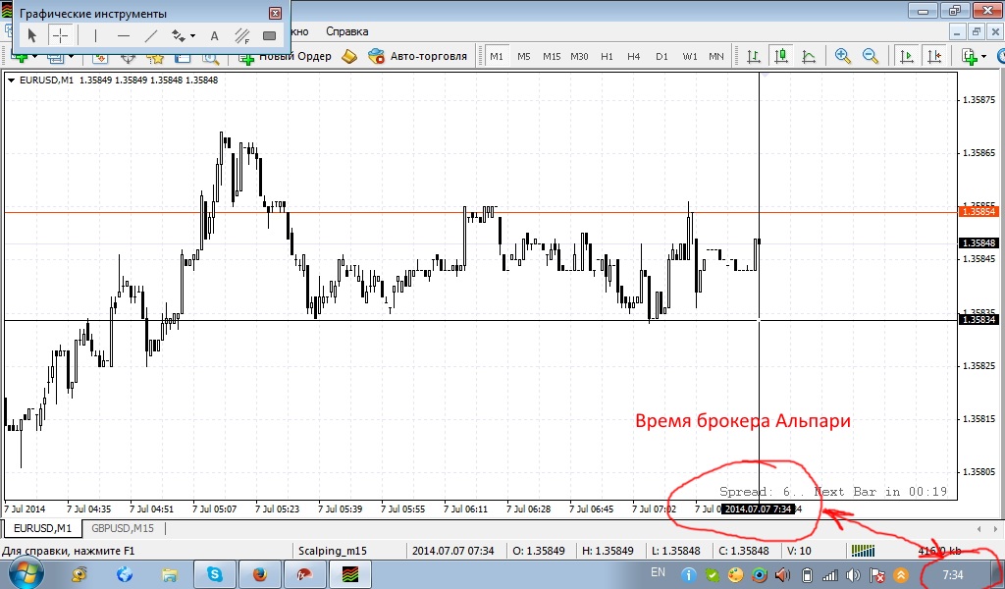Screen dimensions: 1005x589
Task: Pick the vertical line drawing tool
Action: 95,36
